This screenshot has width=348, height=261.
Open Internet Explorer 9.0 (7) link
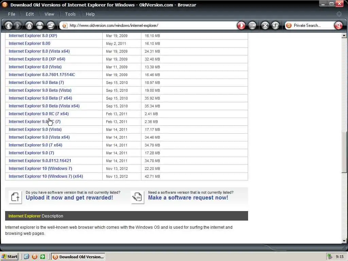click(31, 153)
